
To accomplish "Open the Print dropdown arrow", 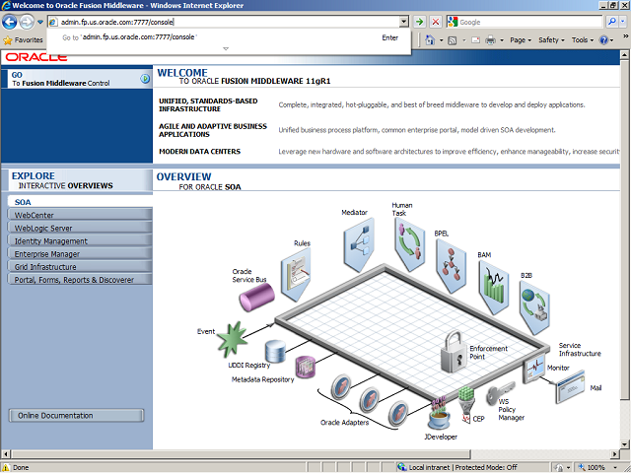I will (502, 40).
